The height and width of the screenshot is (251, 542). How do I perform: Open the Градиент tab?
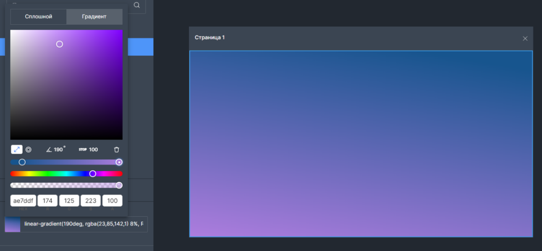coord(94,17)
